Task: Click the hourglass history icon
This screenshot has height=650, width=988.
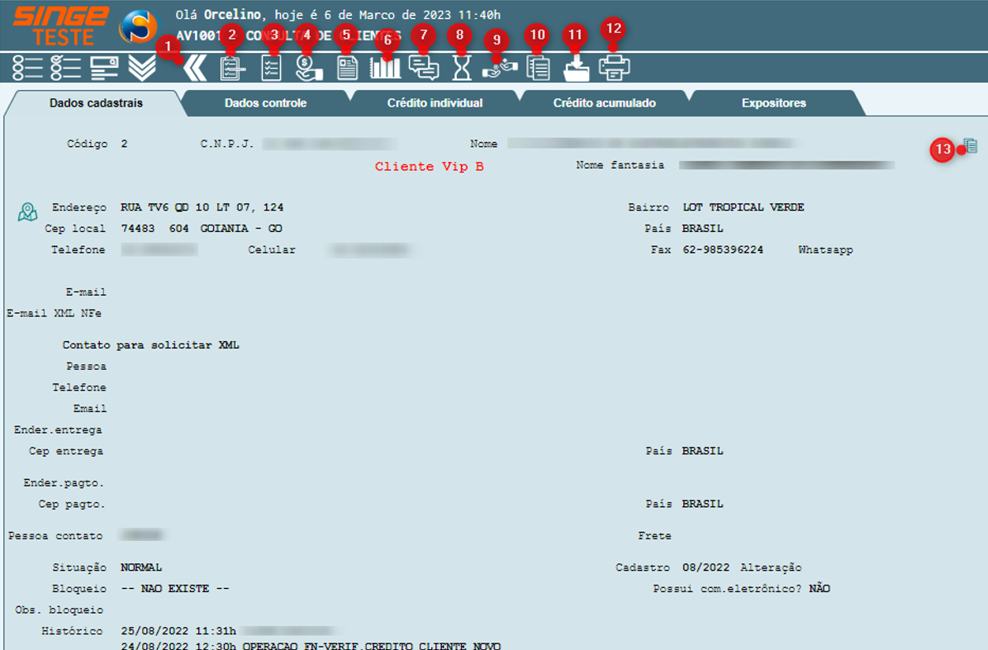Action: coord(461,68)
